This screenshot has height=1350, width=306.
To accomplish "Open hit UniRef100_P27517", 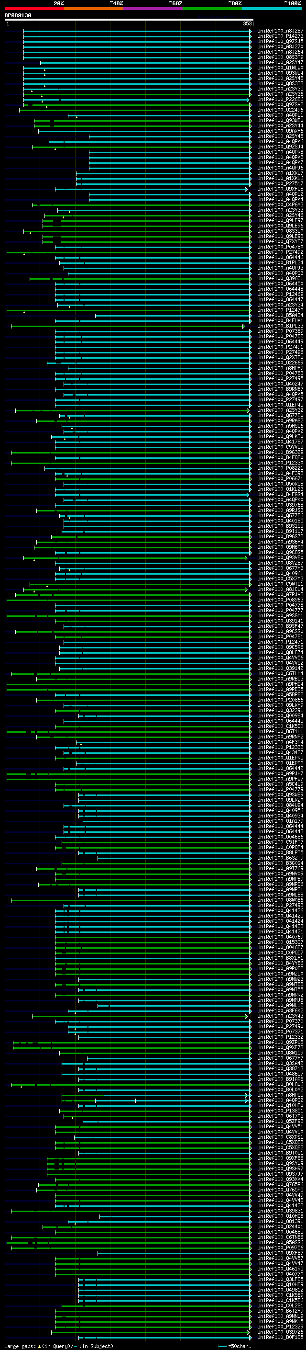I will pos(280,184).
